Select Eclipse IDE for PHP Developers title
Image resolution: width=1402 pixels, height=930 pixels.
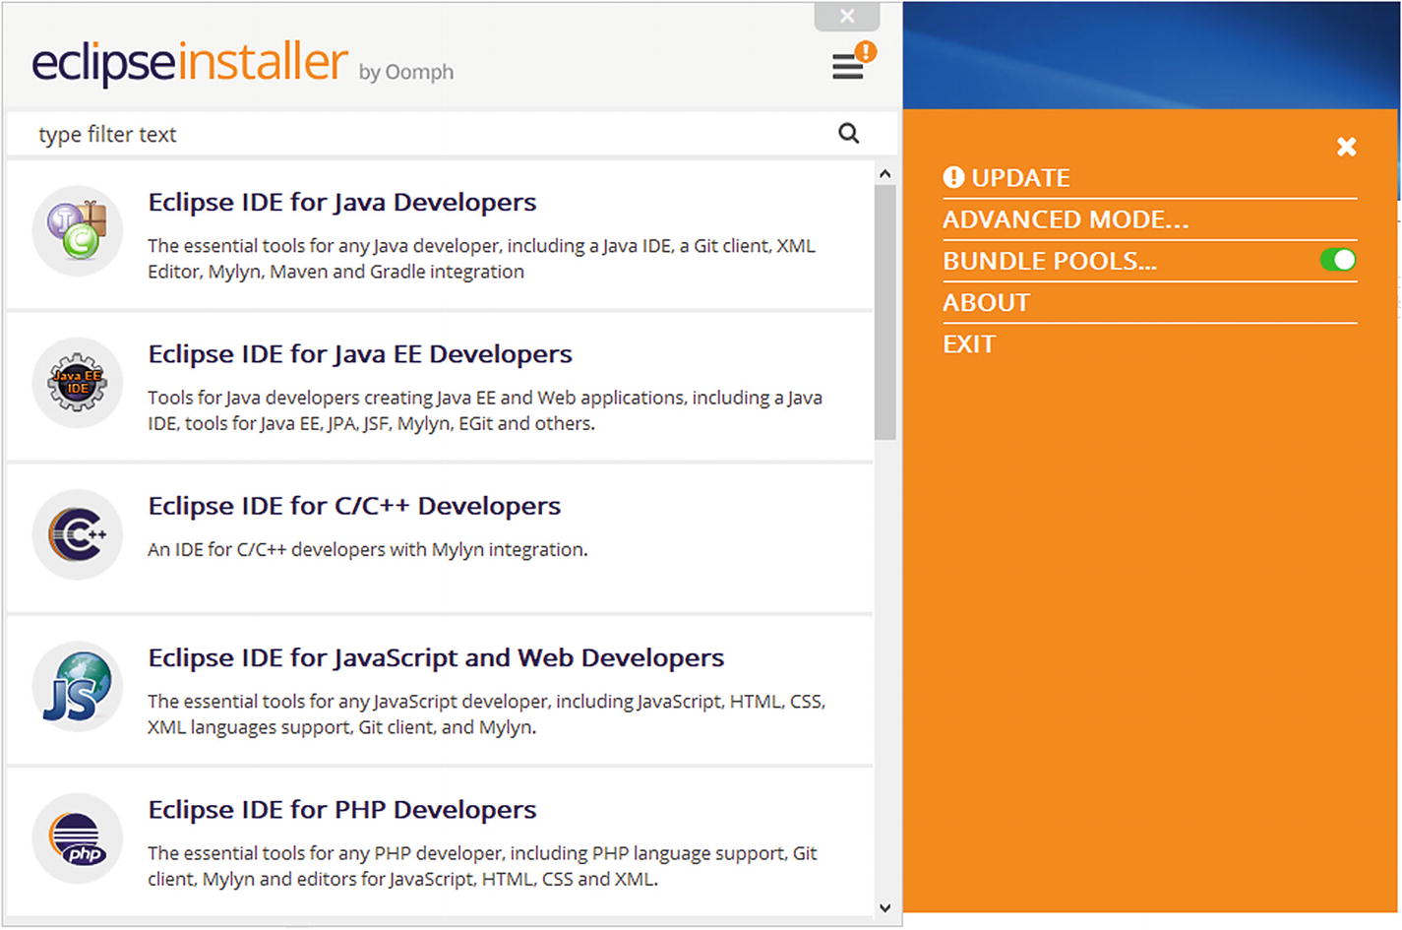pyautogui.click(x=342, y=810)
